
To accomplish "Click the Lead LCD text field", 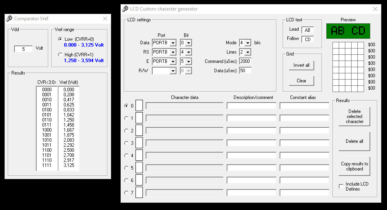I will tap(308, 30).
